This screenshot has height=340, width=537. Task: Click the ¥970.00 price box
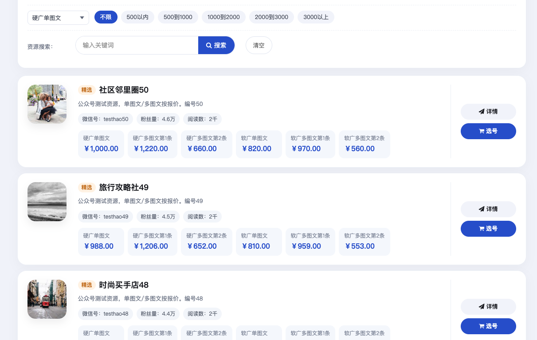(310, 144)
